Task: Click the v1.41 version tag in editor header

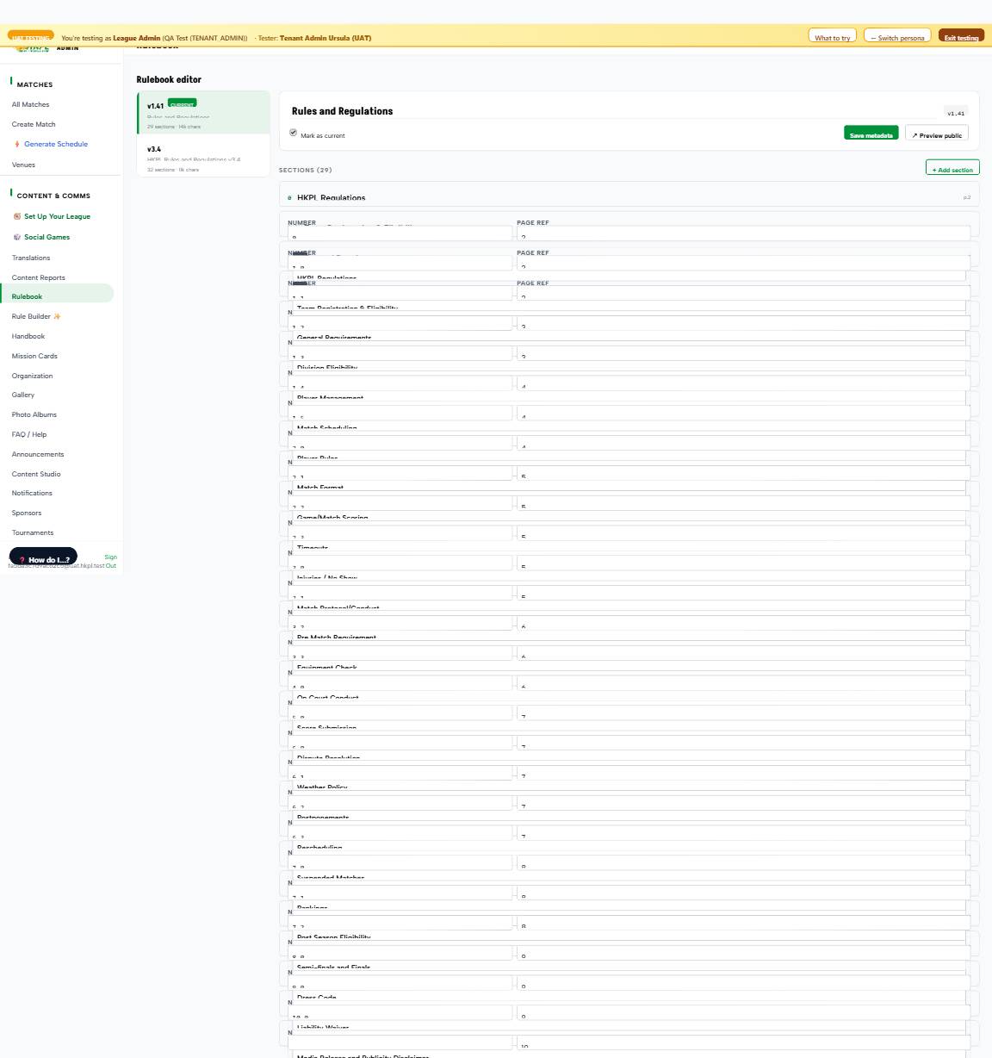Action: 956,113
